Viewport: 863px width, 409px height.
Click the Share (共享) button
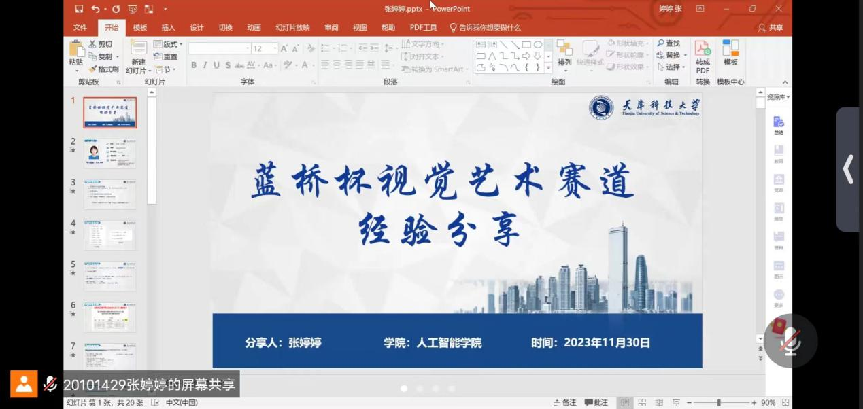coord(771,28)
